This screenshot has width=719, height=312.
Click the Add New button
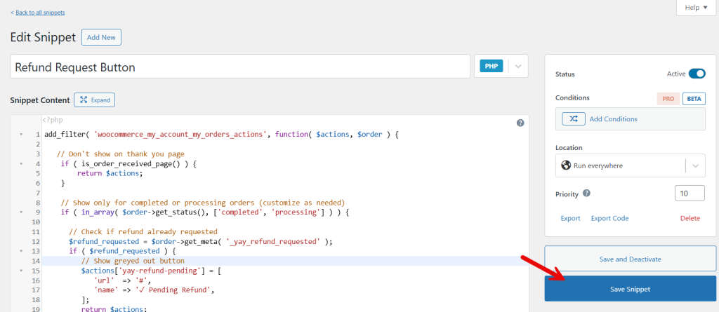pyautogui.click(x=101, y=38)
